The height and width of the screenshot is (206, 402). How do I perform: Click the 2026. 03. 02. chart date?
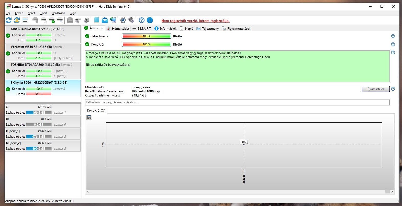pos(244,177)
